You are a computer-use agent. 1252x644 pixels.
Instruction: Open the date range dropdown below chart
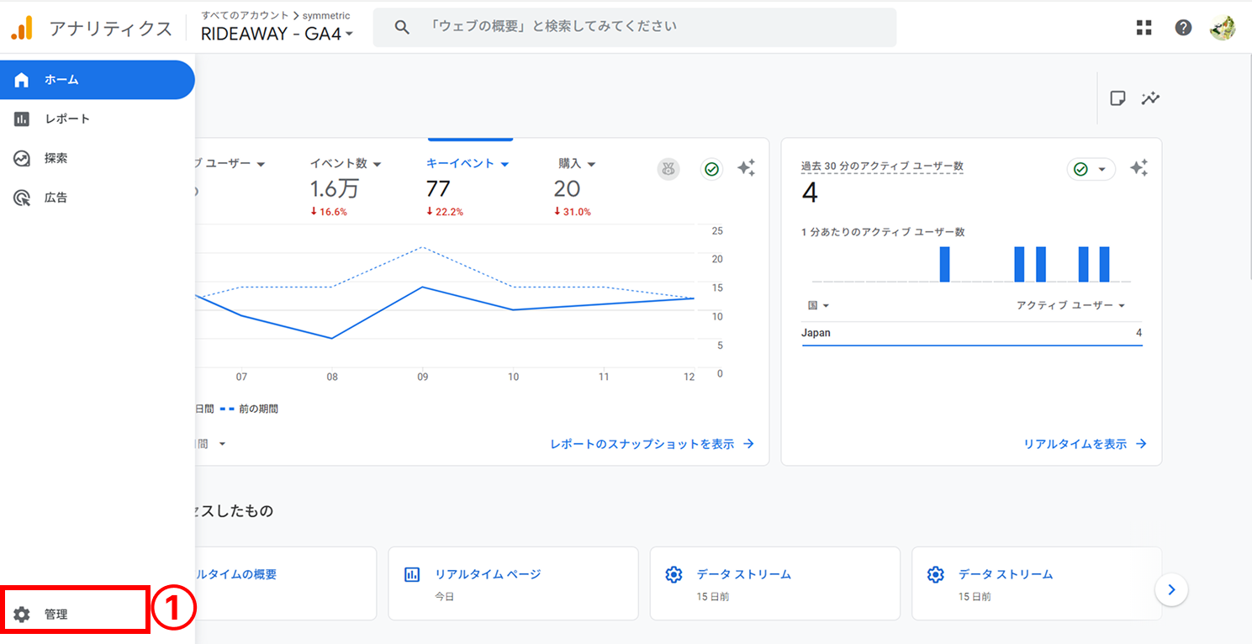click(222, 444)
